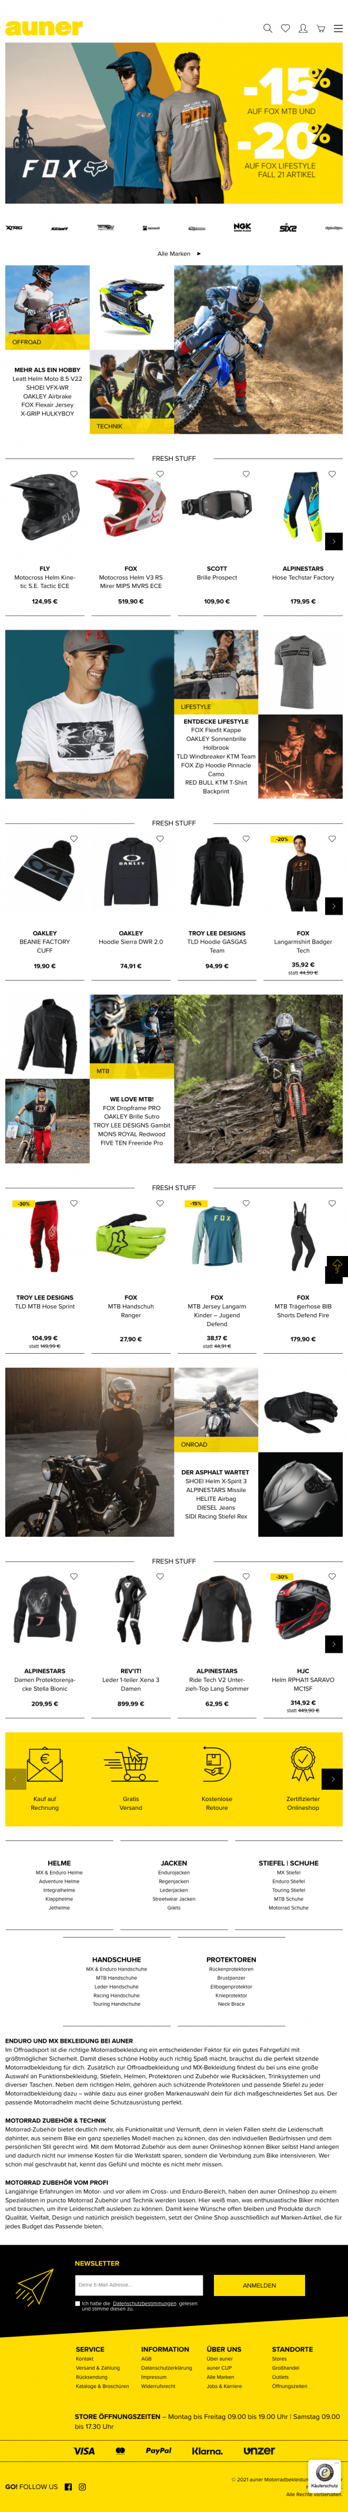Open the Widerrufsrecht footer link
The width and height of the screenshot is (348, 2512).
tap(158, 2385)
